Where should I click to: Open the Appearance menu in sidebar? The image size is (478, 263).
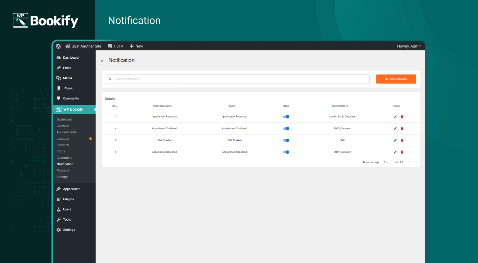(x=71, y=189)
